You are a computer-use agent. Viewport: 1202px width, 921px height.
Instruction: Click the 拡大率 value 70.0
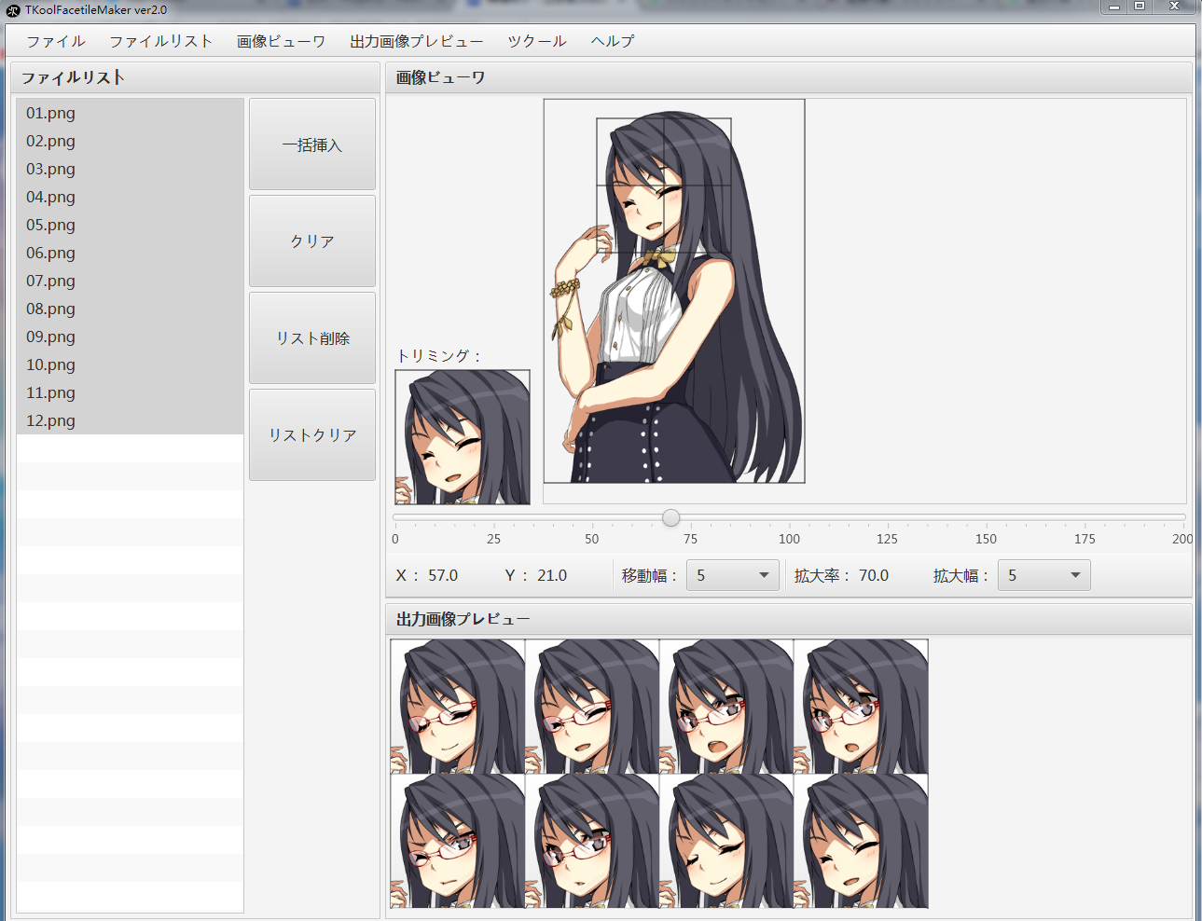874,575
